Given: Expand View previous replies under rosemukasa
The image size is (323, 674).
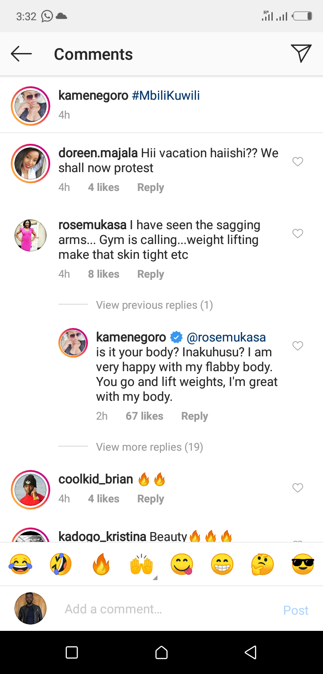Looking at the screenshot, I should click(154, 305).
